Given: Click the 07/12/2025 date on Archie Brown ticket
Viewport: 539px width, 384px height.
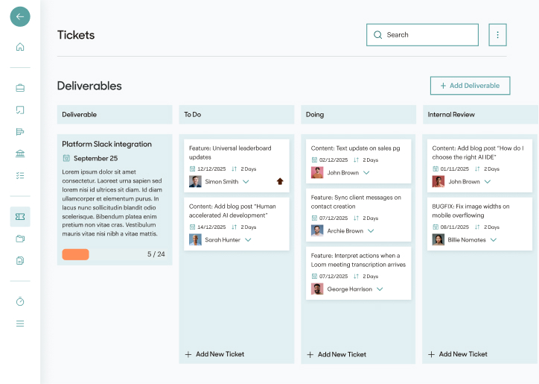Looking at the screenshot, I should click(x=334, y=218).
